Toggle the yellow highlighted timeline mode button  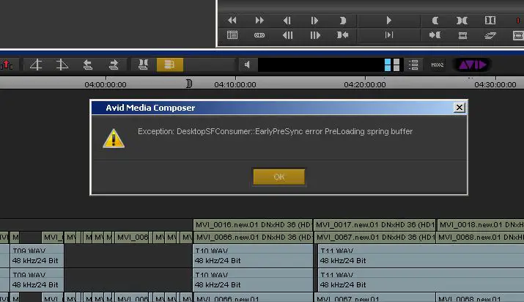(170, 65)
